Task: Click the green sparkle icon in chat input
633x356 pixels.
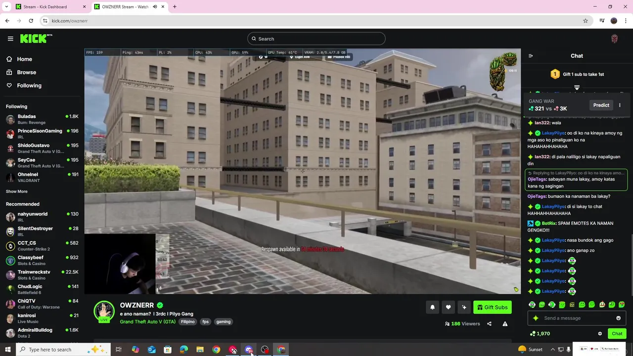Action: coord(536,318)
